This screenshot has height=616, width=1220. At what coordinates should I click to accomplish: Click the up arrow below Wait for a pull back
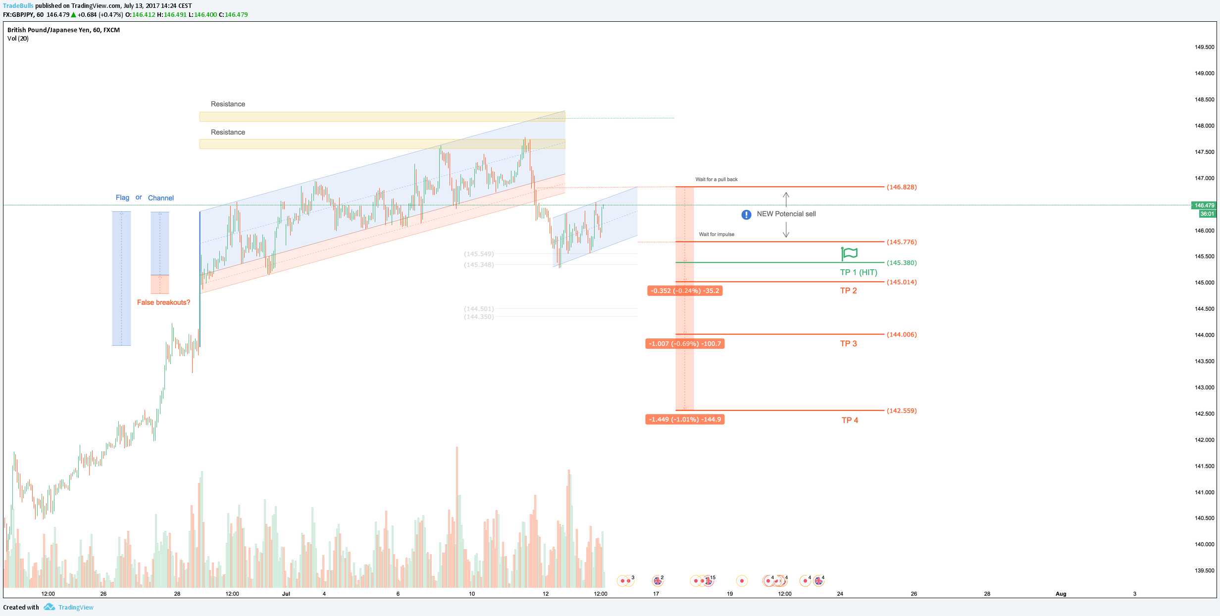point(786,199)
